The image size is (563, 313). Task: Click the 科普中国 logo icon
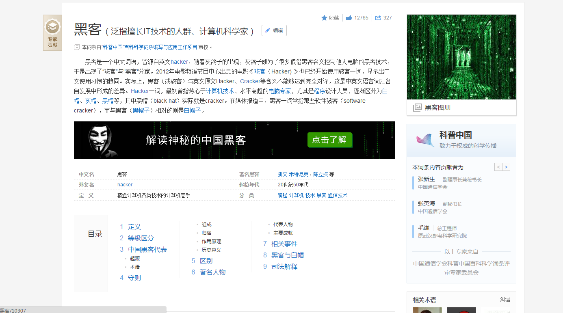(425, 140)
